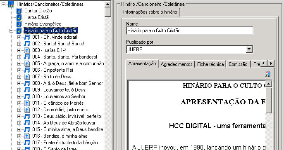The image size is (284, 150).
Task: Click music note icon of hymn 008
Action: [27, 83]
